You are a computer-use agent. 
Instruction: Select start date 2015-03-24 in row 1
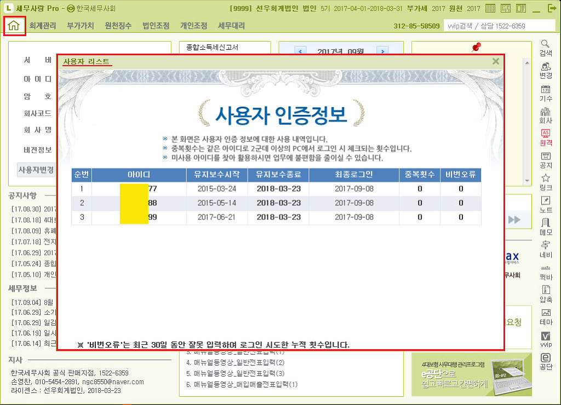[x=216, y=189]
